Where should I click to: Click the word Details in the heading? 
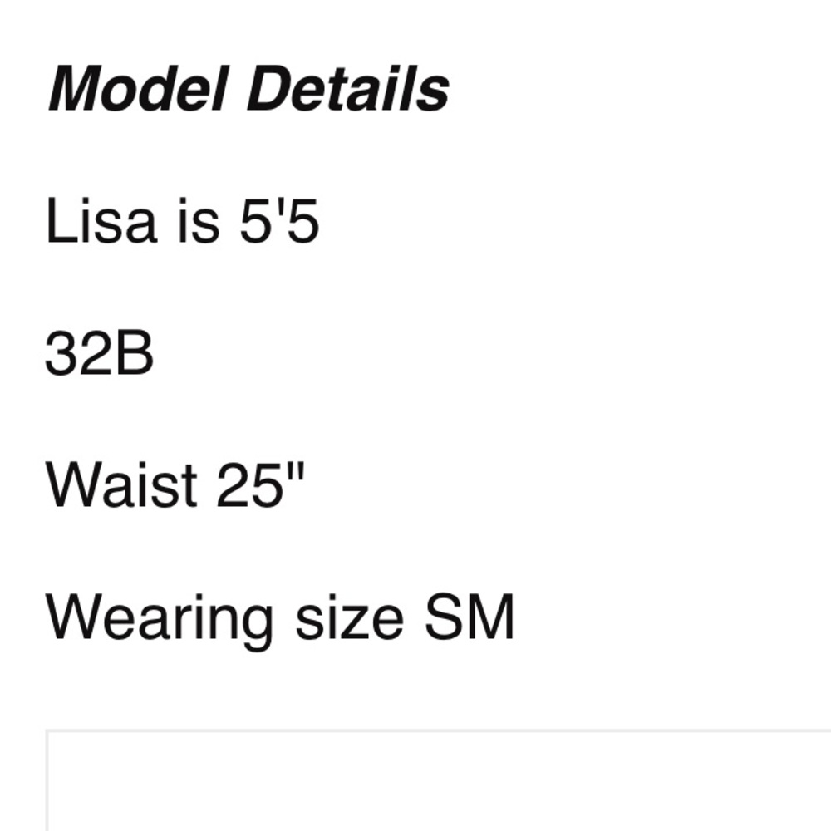point(348,88)
